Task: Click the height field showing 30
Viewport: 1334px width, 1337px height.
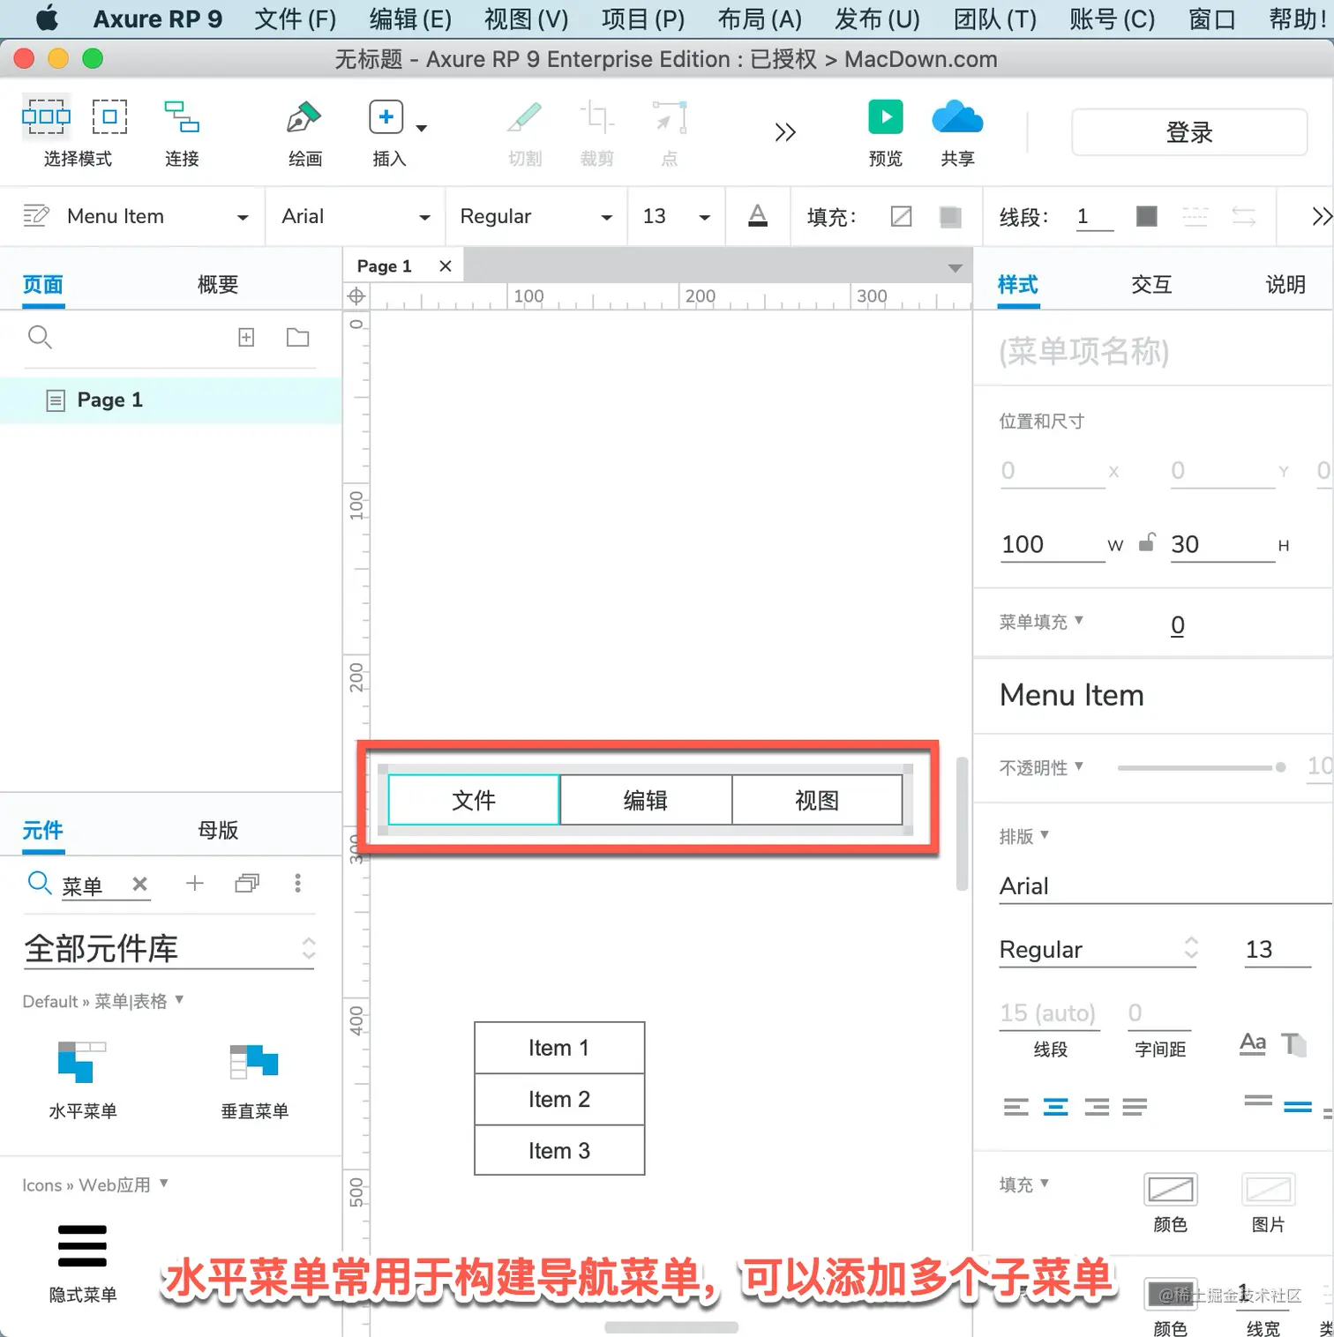Action: point(1222,545)
